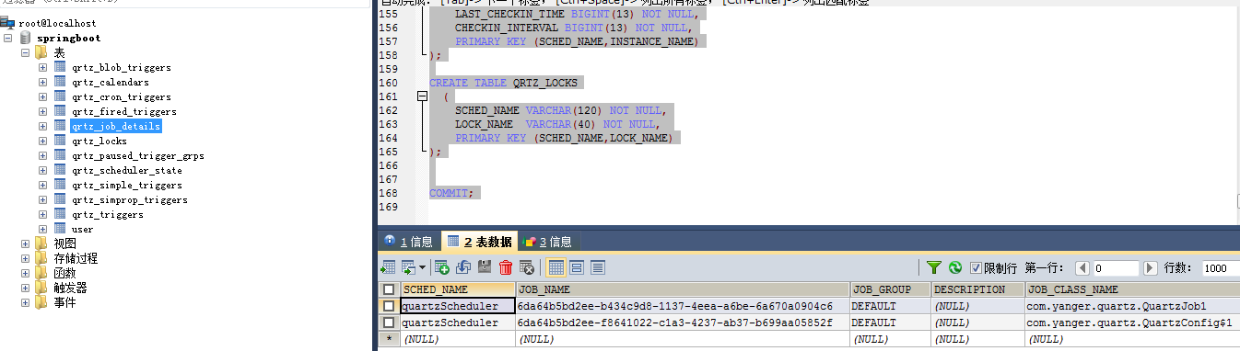Collapse the springboot database node
The width and height of the screenshot is (1240, 351).
[8, 38]
